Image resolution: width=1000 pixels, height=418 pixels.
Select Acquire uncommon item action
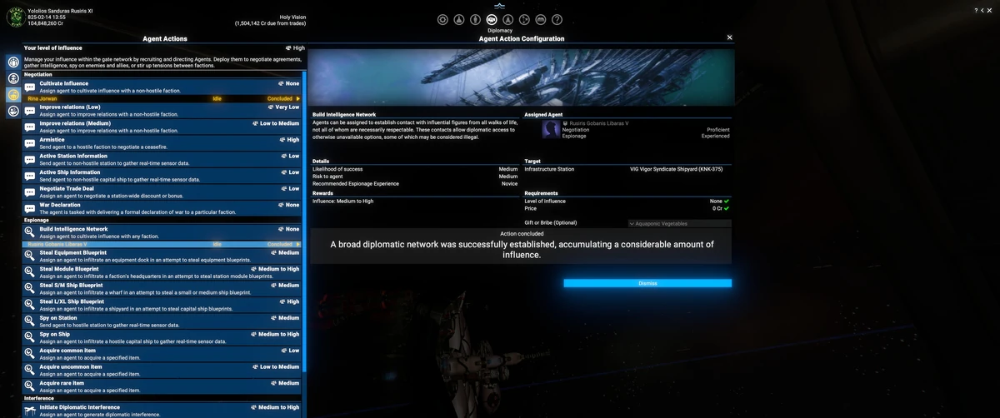162,370
